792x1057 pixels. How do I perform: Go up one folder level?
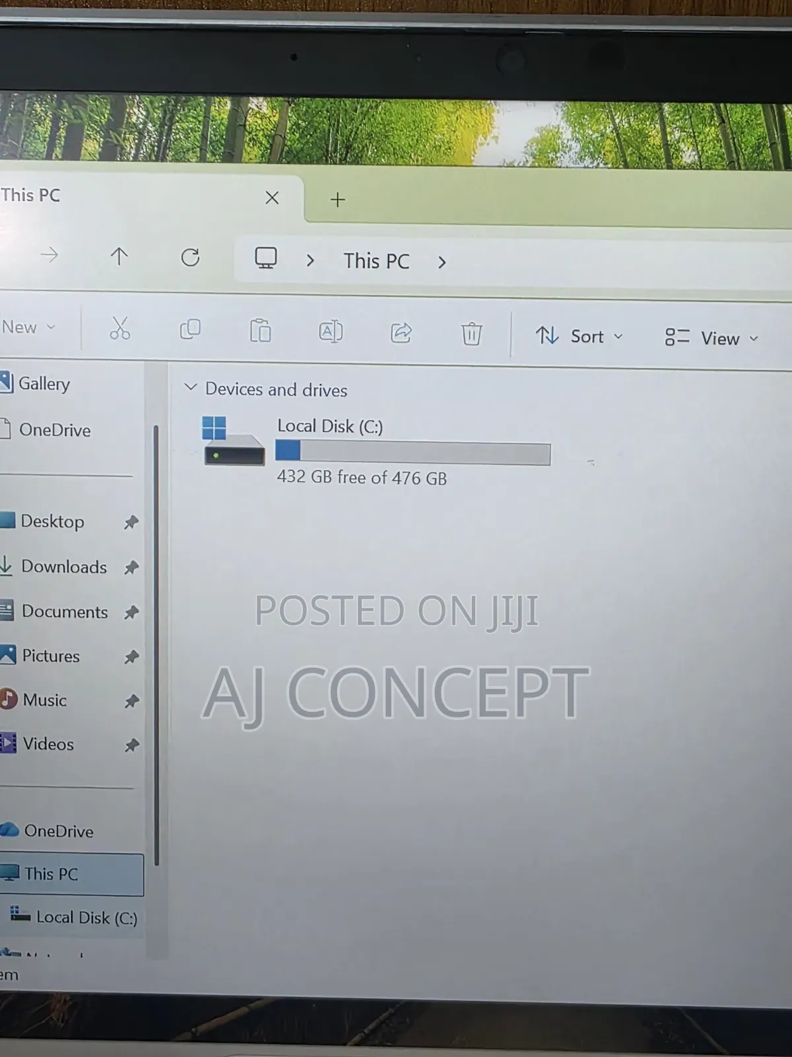[x=119, y=256]
